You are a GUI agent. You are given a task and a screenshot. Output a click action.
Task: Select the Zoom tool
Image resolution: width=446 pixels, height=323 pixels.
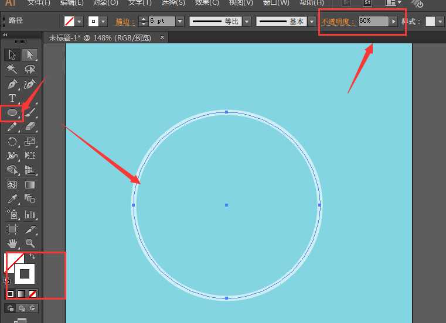[29, 243]
